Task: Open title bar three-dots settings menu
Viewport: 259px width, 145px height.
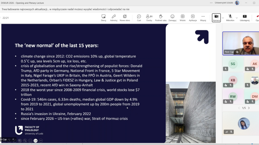Action: tap(211, 3)
